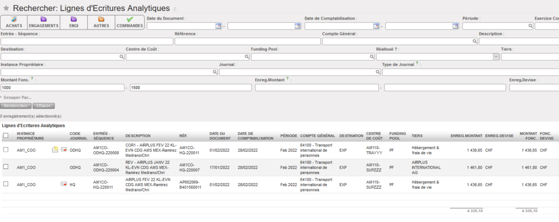The height and width of the screenshot is (222, 559).
Task: Tick the checkbox for row AM1CO-ODHQ-220004
Action: pos(6,167)
